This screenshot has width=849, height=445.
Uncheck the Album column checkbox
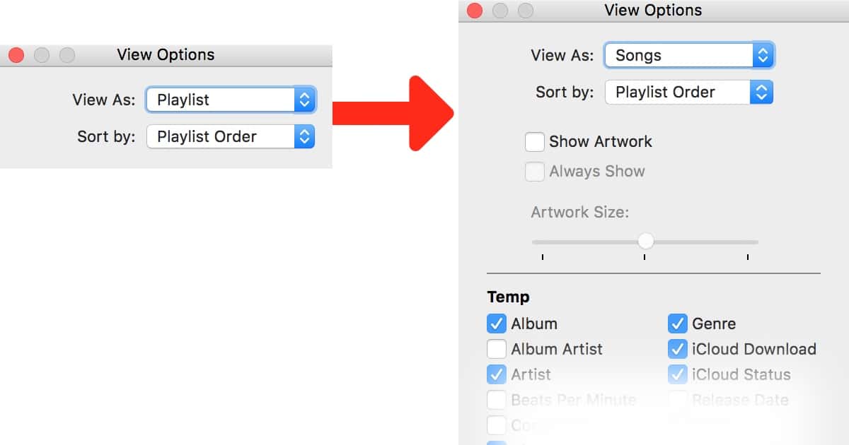tap(497, 324)
